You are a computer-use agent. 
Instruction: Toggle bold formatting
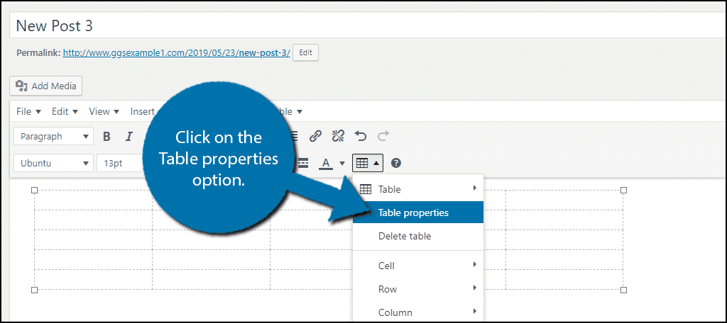[x=106, y=137]
